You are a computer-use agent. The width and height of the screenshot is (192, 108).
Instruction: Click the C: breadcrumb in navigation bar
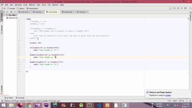click(3, 8)
